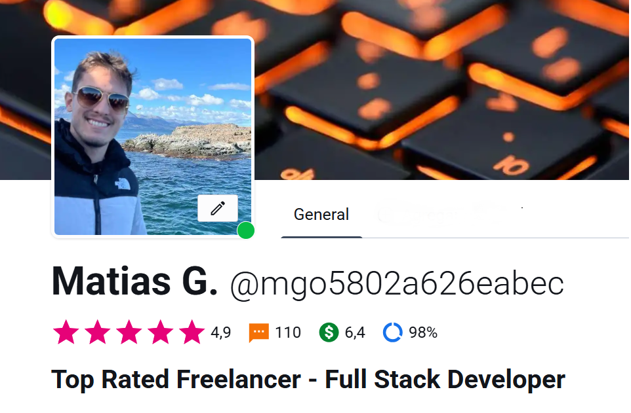The height and width of the screenshot is (413, 631).
Task: Click the name Matias G.
Action: (x=135, y=281)
